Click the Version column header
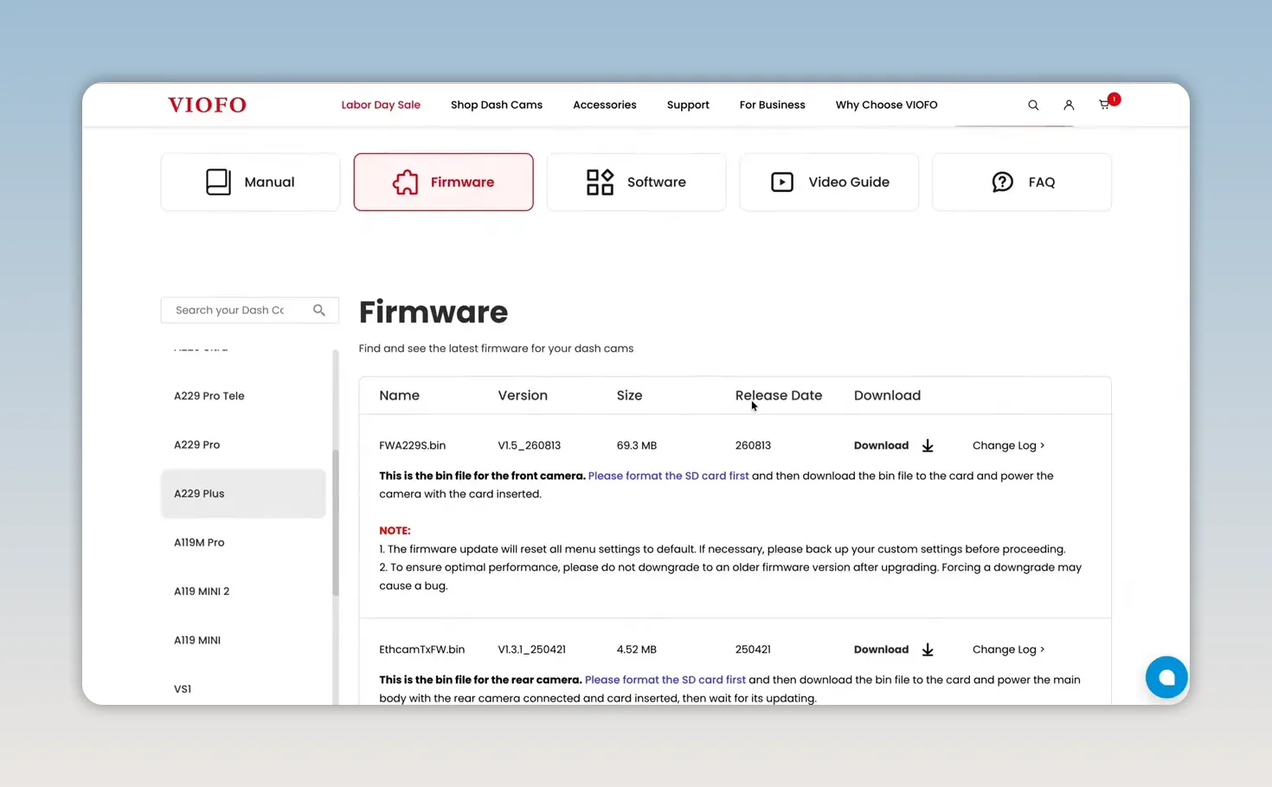Image resolution: width=1272 pixels, height=787 pixels. [523, 395]
